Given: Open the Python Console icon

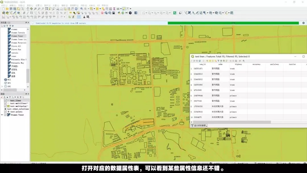Looking at the screenshot, I should (x=119, y=13).
